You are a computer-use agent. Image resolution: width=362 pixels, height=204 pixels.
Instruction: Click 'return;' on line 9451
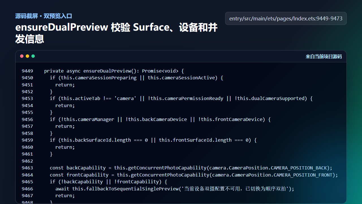pyautogui.click(x=65, y=85)
